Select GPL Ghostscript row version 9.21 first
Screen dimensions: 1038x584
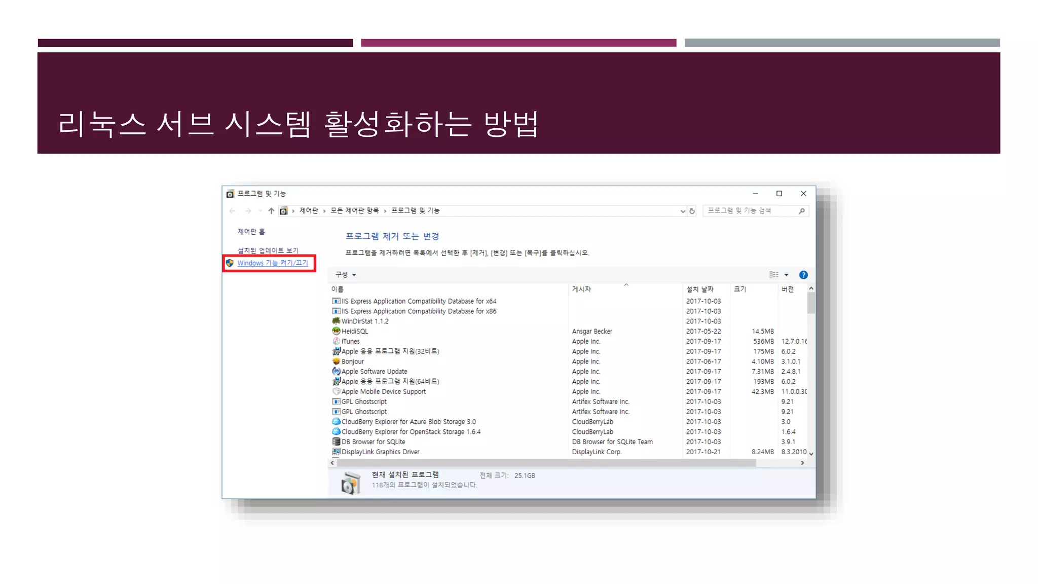coord(568,401)
